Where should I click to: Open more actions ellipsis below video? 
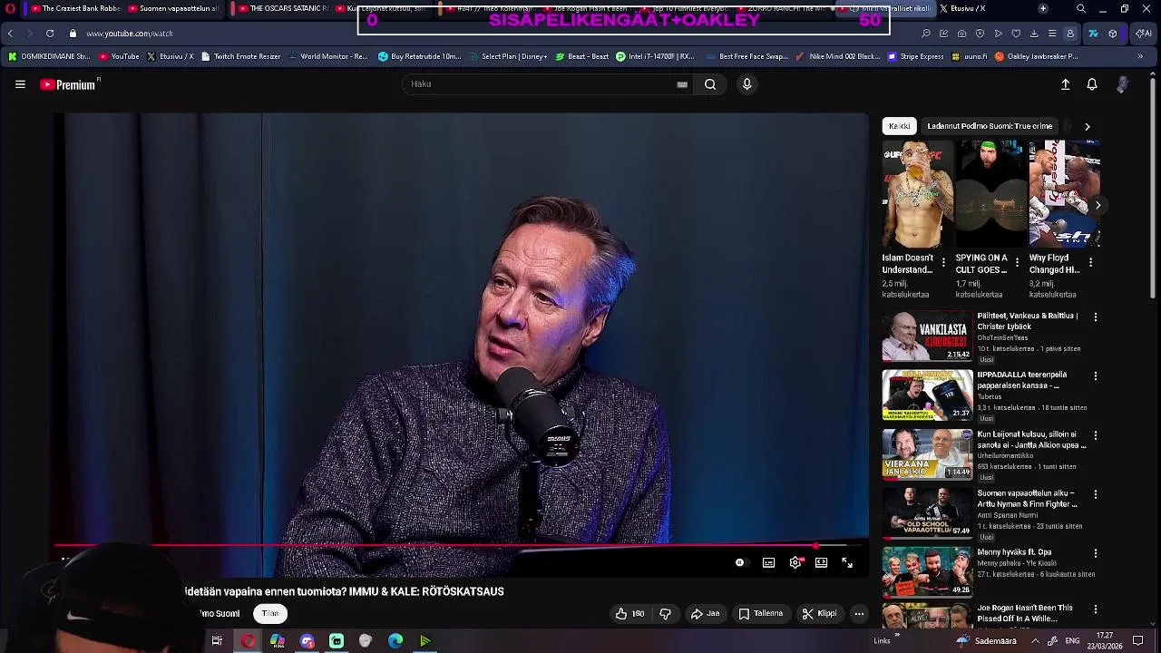point(859,614)
